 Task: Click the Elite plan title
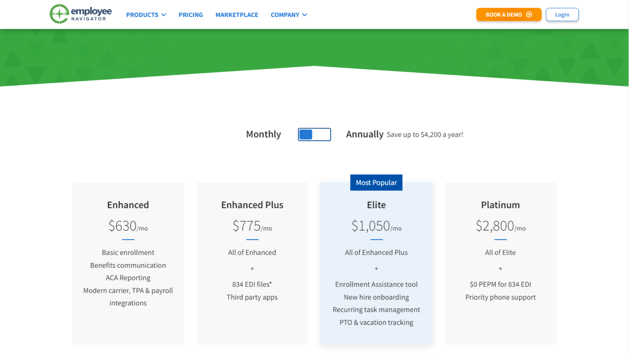(x=376, y=205)
